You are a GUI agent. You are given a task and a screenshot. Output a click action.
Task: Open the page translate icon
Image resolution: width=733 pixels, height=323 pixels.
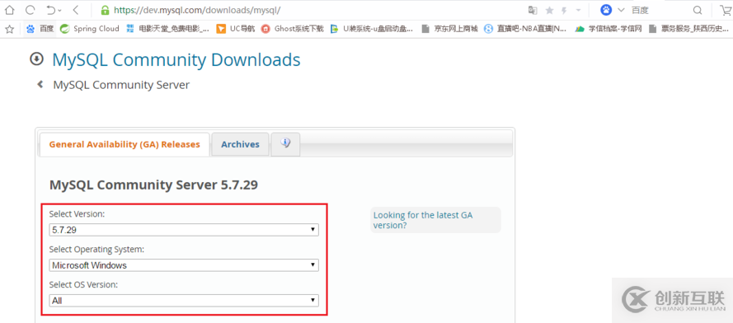coord(533,10)
